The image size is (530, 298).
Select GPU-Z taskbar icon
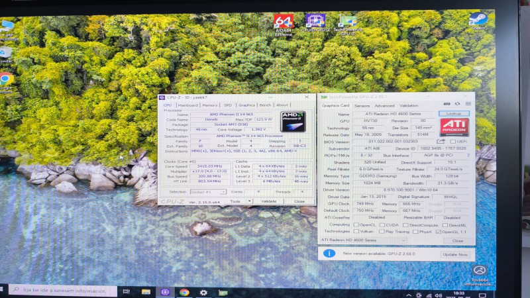coord(223,293)
